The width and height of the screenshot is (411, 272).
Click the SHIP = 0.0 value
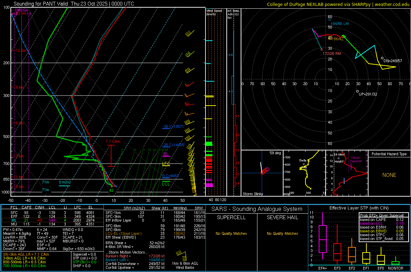pos(82,266)
